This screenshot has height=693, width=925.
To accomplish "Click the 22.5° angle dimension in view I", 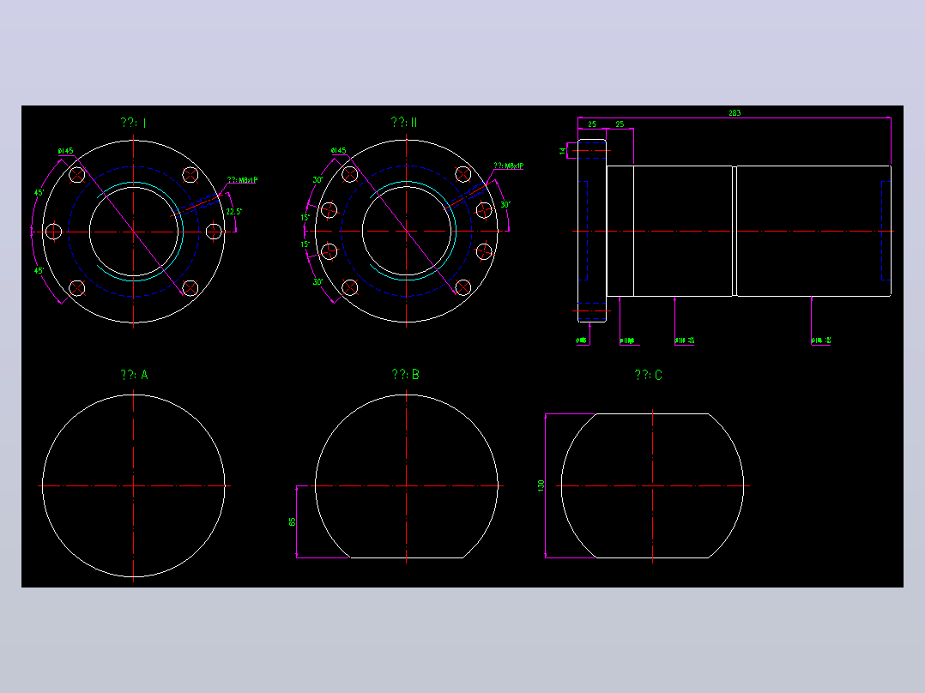I will click(234, 212).
